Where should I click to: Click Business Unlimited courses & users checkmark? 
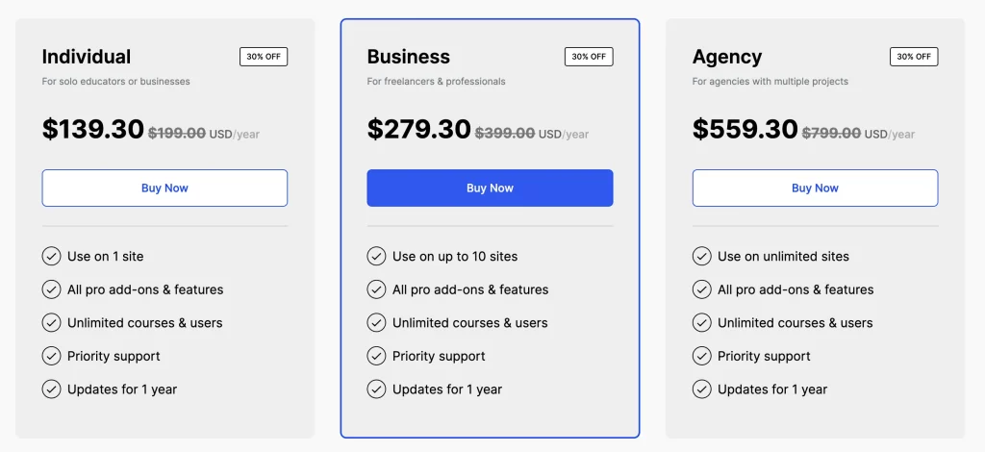[376, 323]
